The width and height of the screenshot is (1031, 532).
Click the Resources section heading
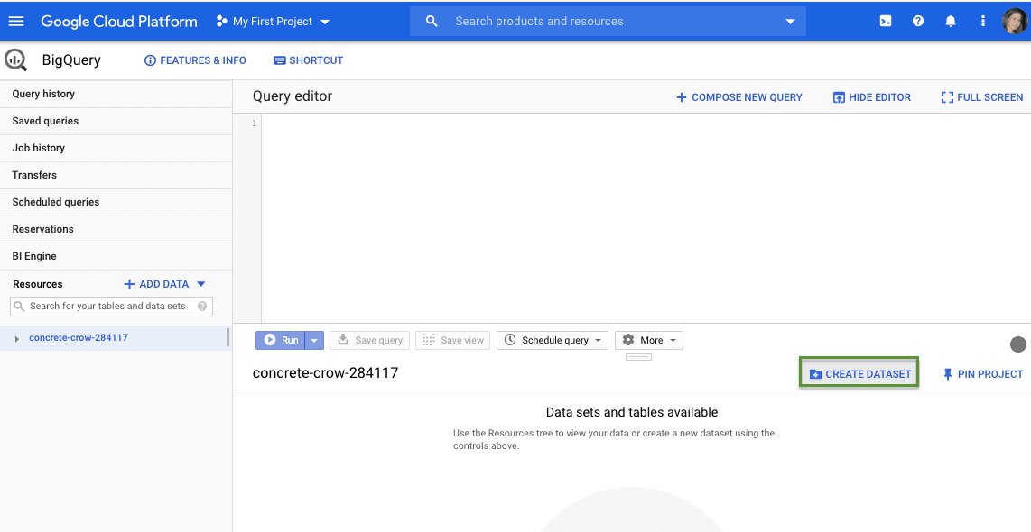tap(38, 284)
